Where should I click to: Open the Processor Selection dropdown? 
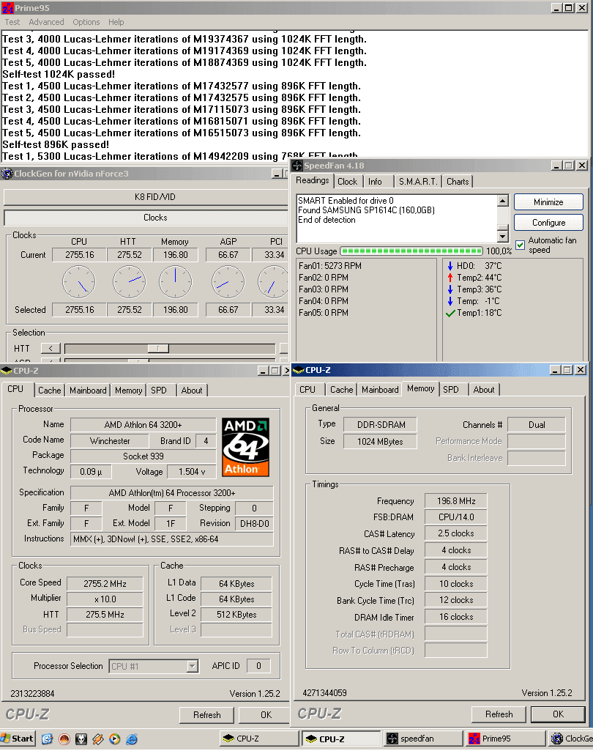tap(192, 666)
